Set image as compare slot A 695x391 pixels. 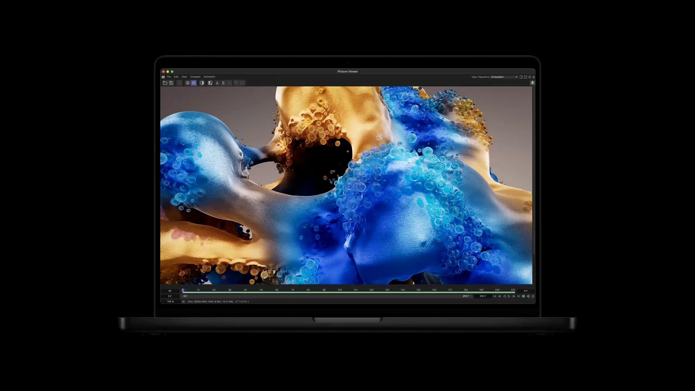[217, 83]
